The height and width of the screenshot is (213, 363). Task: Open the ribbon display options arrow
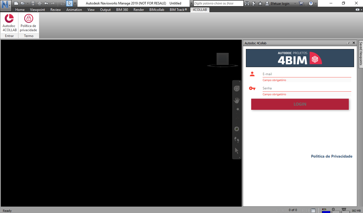[x=361, y=10]
